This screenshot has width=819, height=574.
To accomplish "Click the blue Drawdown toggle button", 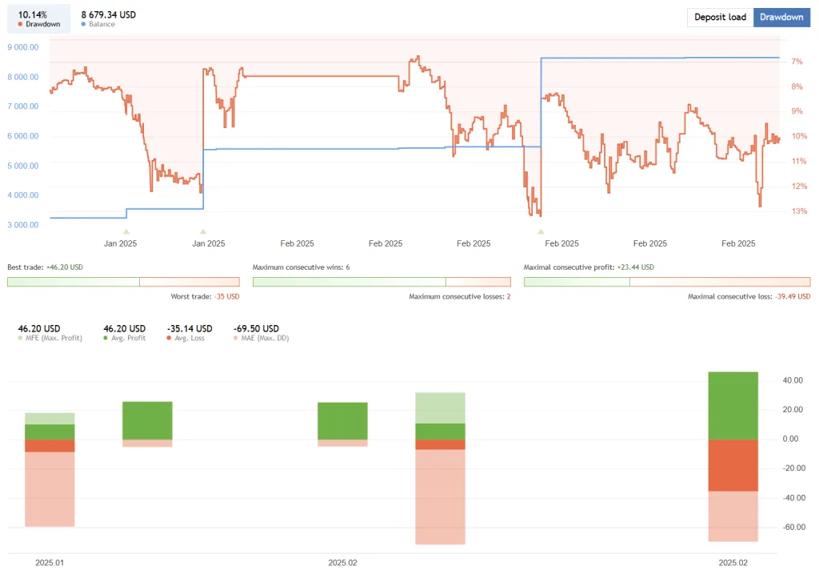I will 781,18.
